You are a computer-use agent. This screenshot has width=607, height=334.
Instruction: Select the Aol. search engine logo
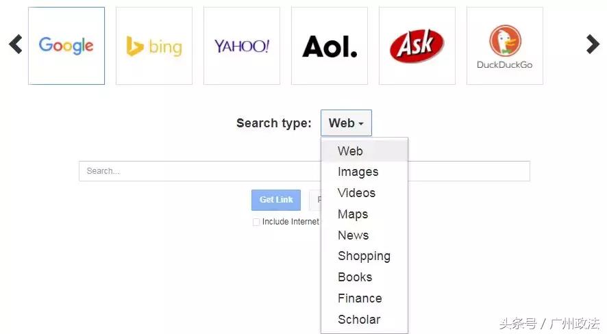330,46
